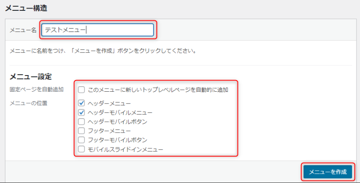The image size is (360, 183).
Task: Check the フッターモバイルボタン option
Action: tap(81, 140)
